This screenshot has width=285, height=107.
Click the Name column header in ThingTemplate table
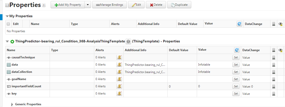coord(11,50)
